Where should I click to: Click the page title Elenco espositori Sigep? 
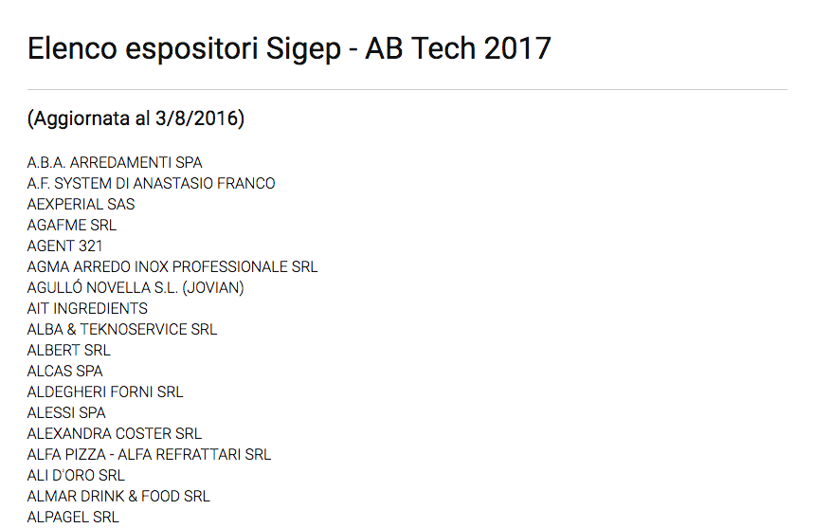(184, 50)
